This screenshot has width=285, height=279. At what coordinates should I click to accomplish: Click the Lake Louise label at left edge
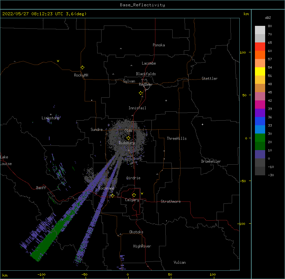[x=6, y=160]
